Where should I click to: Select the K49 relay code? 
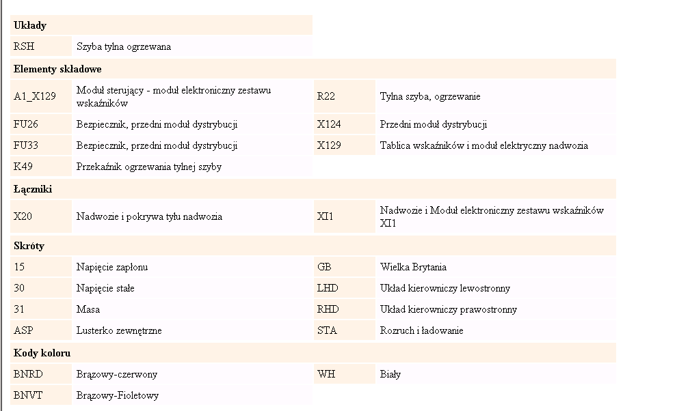(24, 167)
